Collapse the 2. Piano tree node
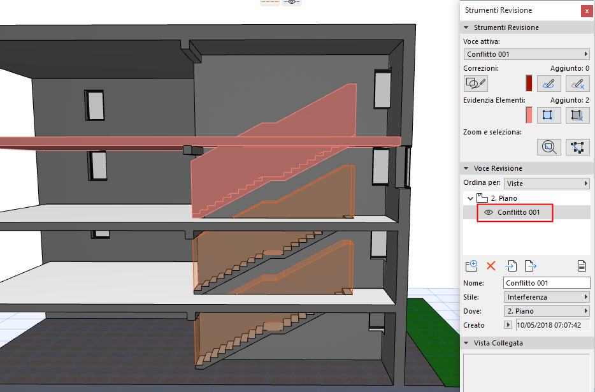 point(471,198)
